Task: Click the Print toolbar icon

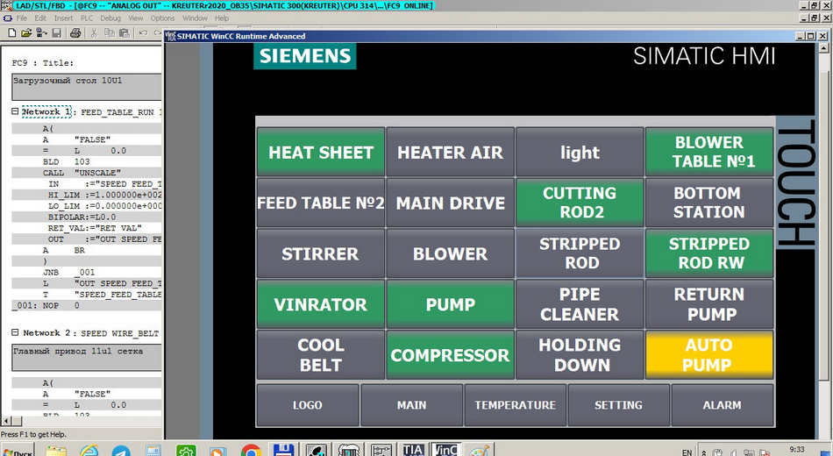Action: click(x=75, y=33)
